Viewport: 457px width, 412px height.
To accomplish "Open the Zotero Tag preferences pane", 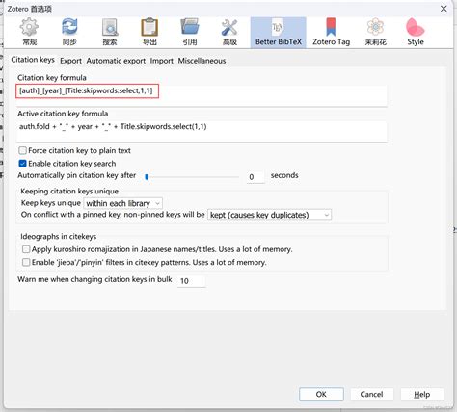I will (x=331, y=32).
